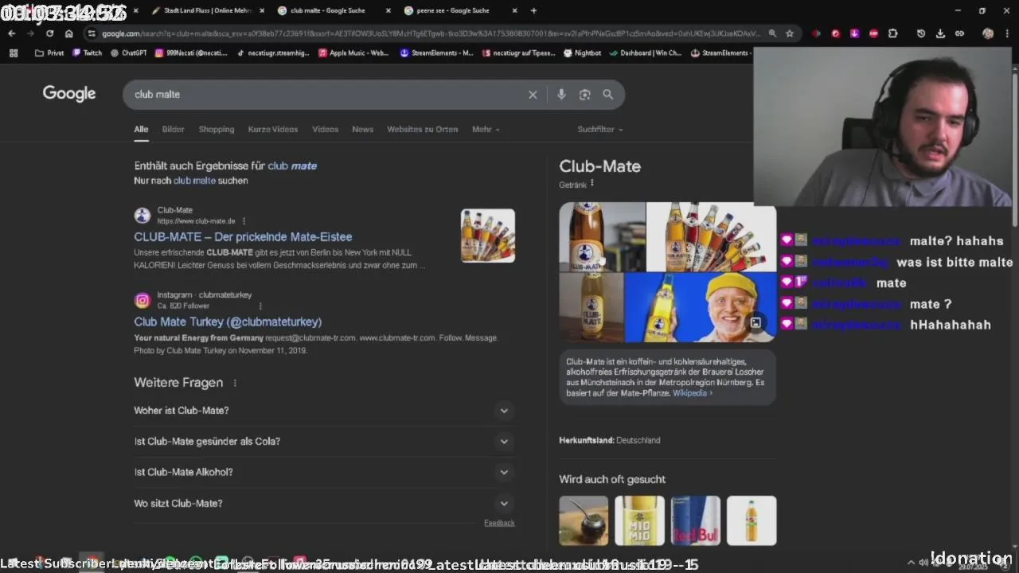Open the image gallery icon on Club-Mate photos
This screenshot has height=573, width=1019.
coord(755,323)
